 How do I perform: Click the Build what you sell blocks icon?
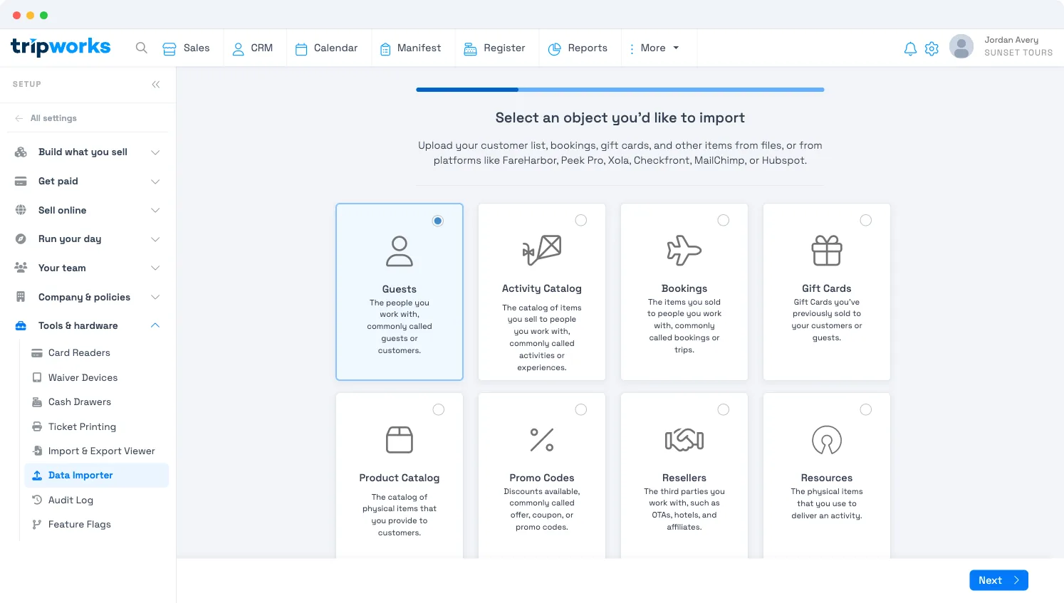click(x=21, y=152)
